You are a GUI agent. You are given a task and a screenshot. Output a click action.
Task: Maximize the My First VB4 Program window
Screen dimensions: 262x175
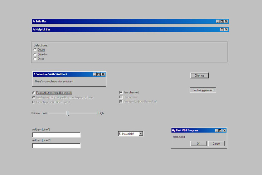coord(220,130)
